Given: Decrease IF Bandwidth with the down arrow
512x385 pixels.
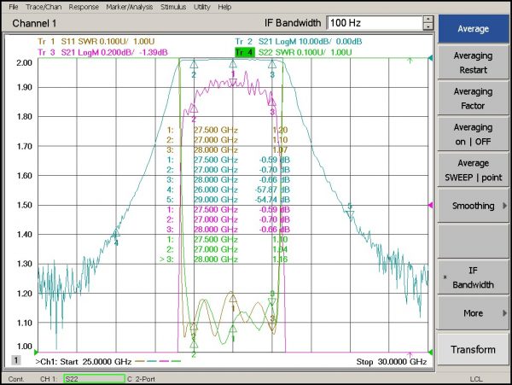Looking at the screenshot, I should [428, 25].
